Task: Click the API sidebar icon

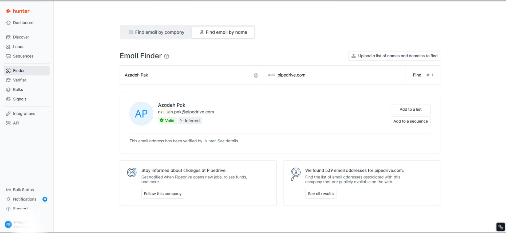Action: (8, 123)
